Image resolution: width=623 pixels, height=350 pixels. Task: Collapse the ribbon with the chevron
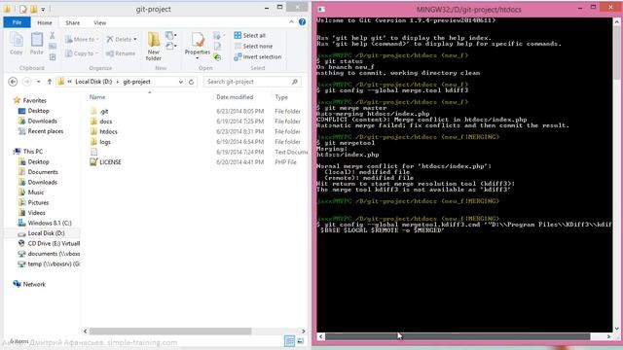point(291,22)
